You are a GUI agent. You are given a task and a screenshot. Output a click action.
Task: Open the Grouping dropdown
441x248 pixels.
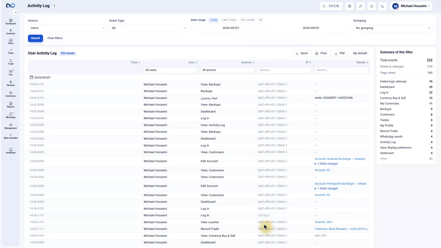click(x=393, y=28)
